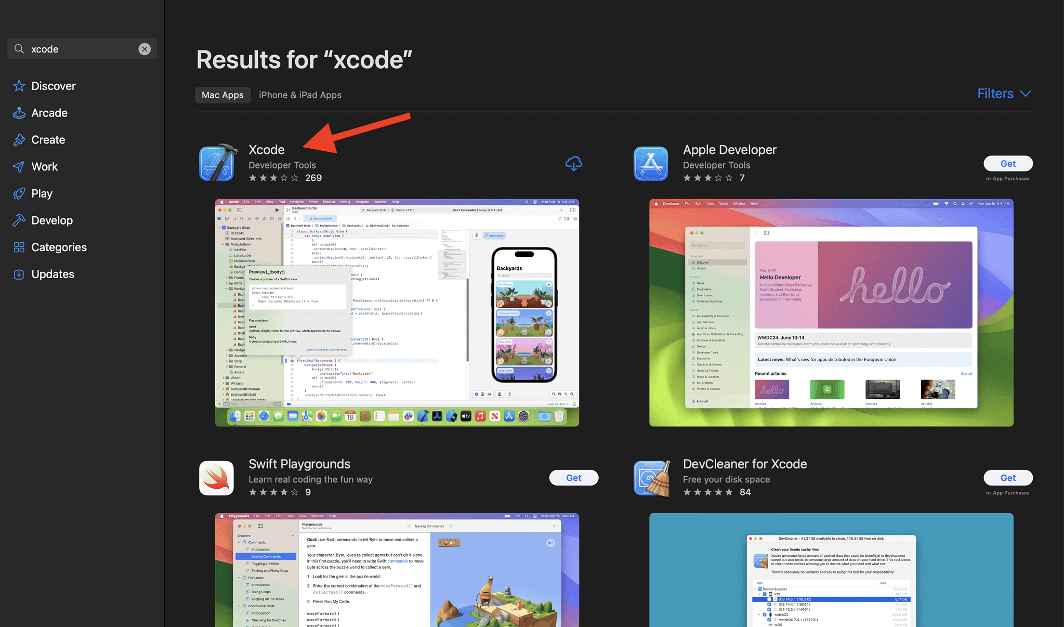Click the Xcode app icon
The height and width of the screenshot is (627, 1064).
click(217, 163)
